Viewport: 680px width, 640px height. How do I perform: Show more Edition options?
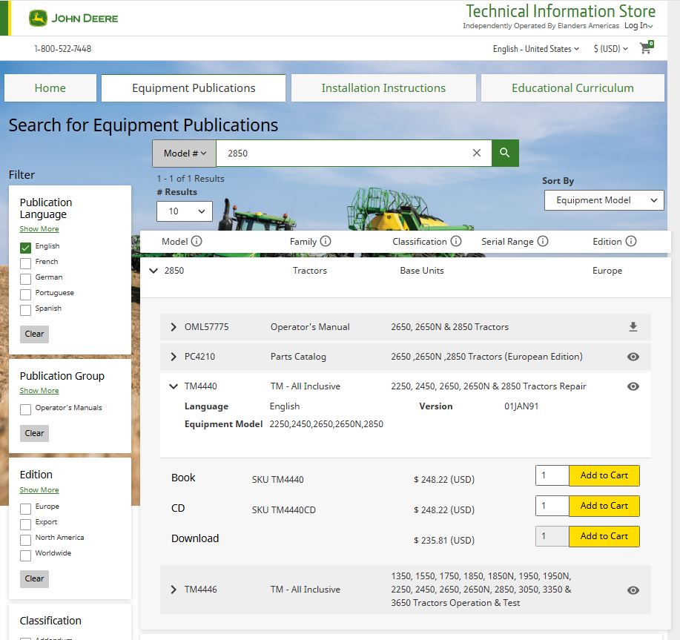pos(39,490)
